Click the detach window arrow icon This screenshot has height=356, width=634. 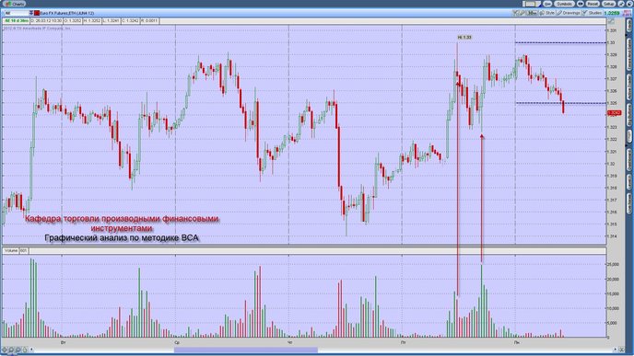click(621, 4)
